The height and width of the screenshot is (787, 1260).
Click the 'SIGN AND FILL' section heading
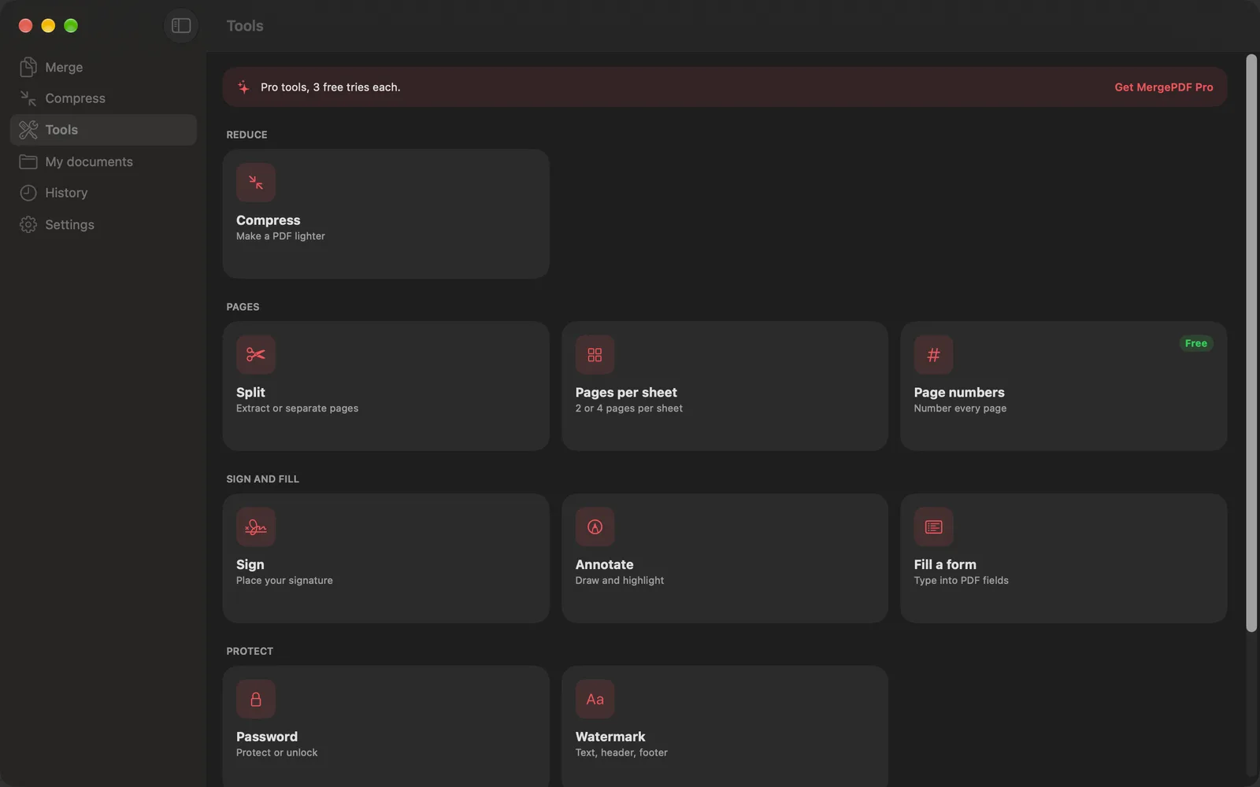coord(262,478)
